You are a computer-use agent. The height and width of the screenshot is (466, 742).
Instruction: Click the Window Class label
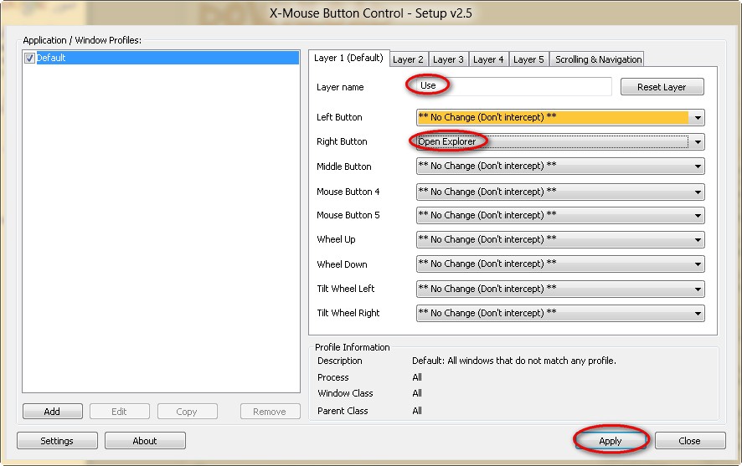345,393
